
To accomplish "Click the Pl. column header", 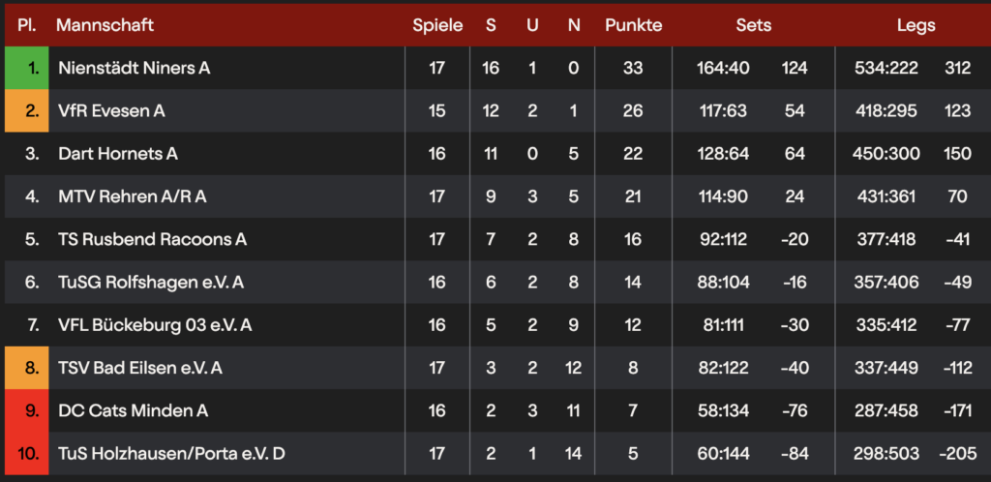I will (x=27, y=25).
